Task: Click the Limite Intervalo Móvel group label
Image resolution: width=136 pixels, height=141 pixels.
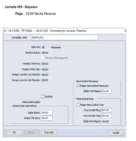Action: (25, 106)
